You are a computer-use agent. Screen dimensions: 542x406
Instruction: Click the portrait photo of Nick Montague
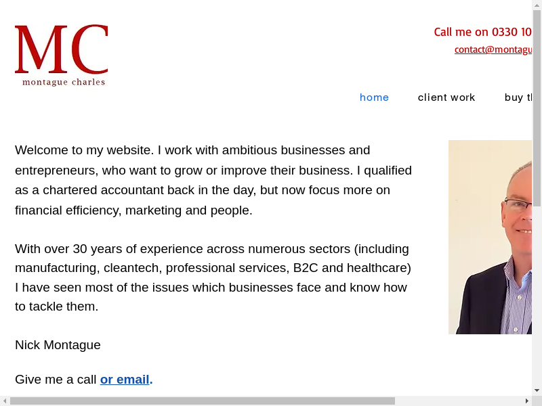click(x=490, y=237)
